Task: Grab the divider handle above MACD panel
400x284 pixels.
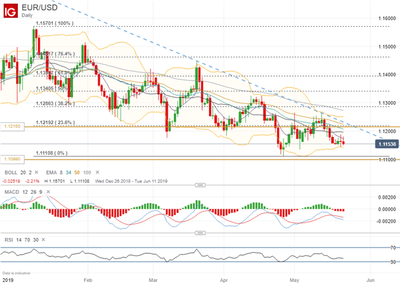Action: (x=200, y=185)
